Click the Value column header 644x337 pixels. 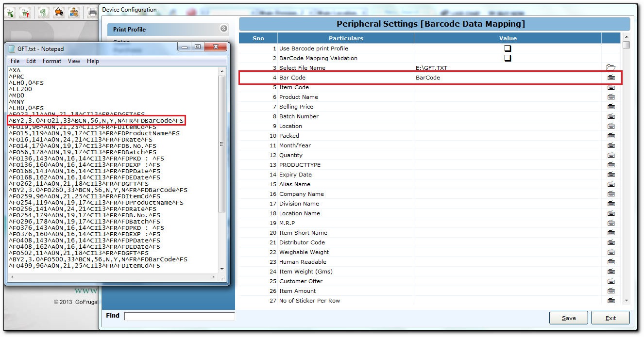click(508, 38)
